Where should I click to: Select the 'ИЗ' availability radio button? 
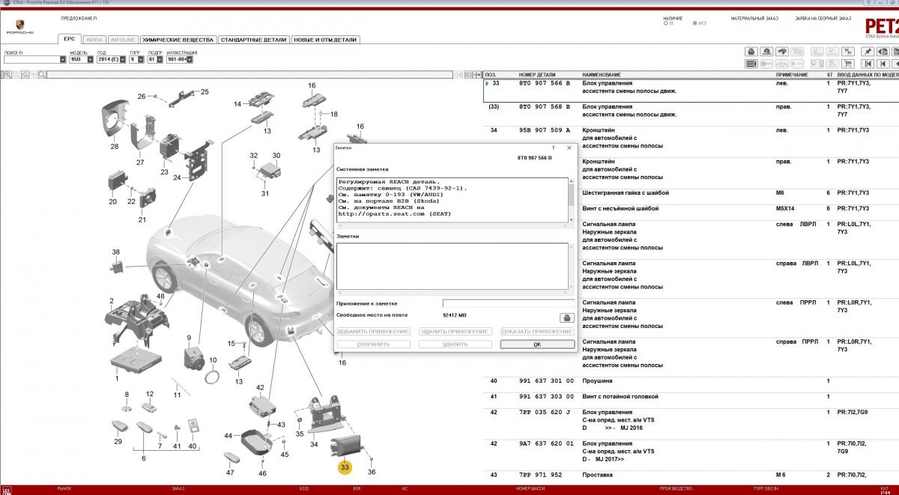tap(695, 23)
